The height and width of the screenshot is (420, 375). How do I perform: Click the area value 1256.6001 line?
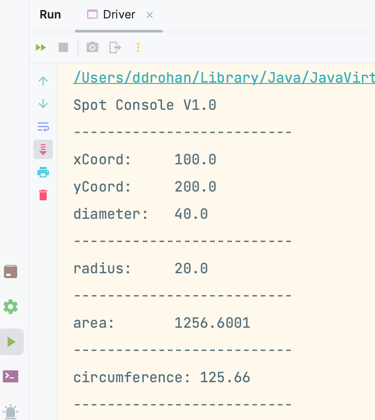212,323
